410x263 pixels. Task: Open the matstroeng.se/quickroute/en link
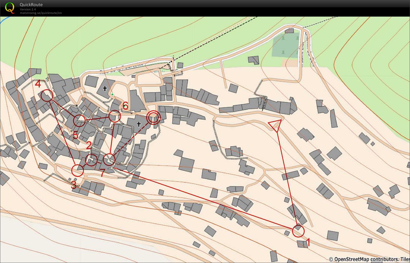pos(41,13)
